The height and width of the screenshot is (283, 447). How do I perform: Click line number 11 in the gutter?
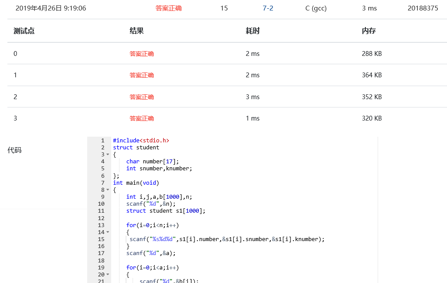(101, 211)
